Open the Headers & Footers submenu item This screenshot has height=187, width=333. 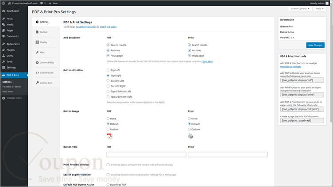tap(12, 87)
